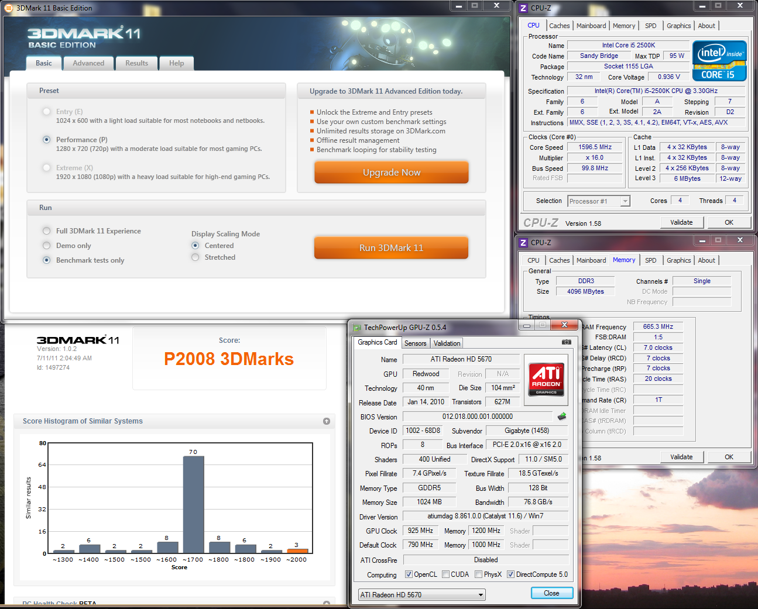
Task: Select the Performance (P) preset
Action: tap(46, 140)
